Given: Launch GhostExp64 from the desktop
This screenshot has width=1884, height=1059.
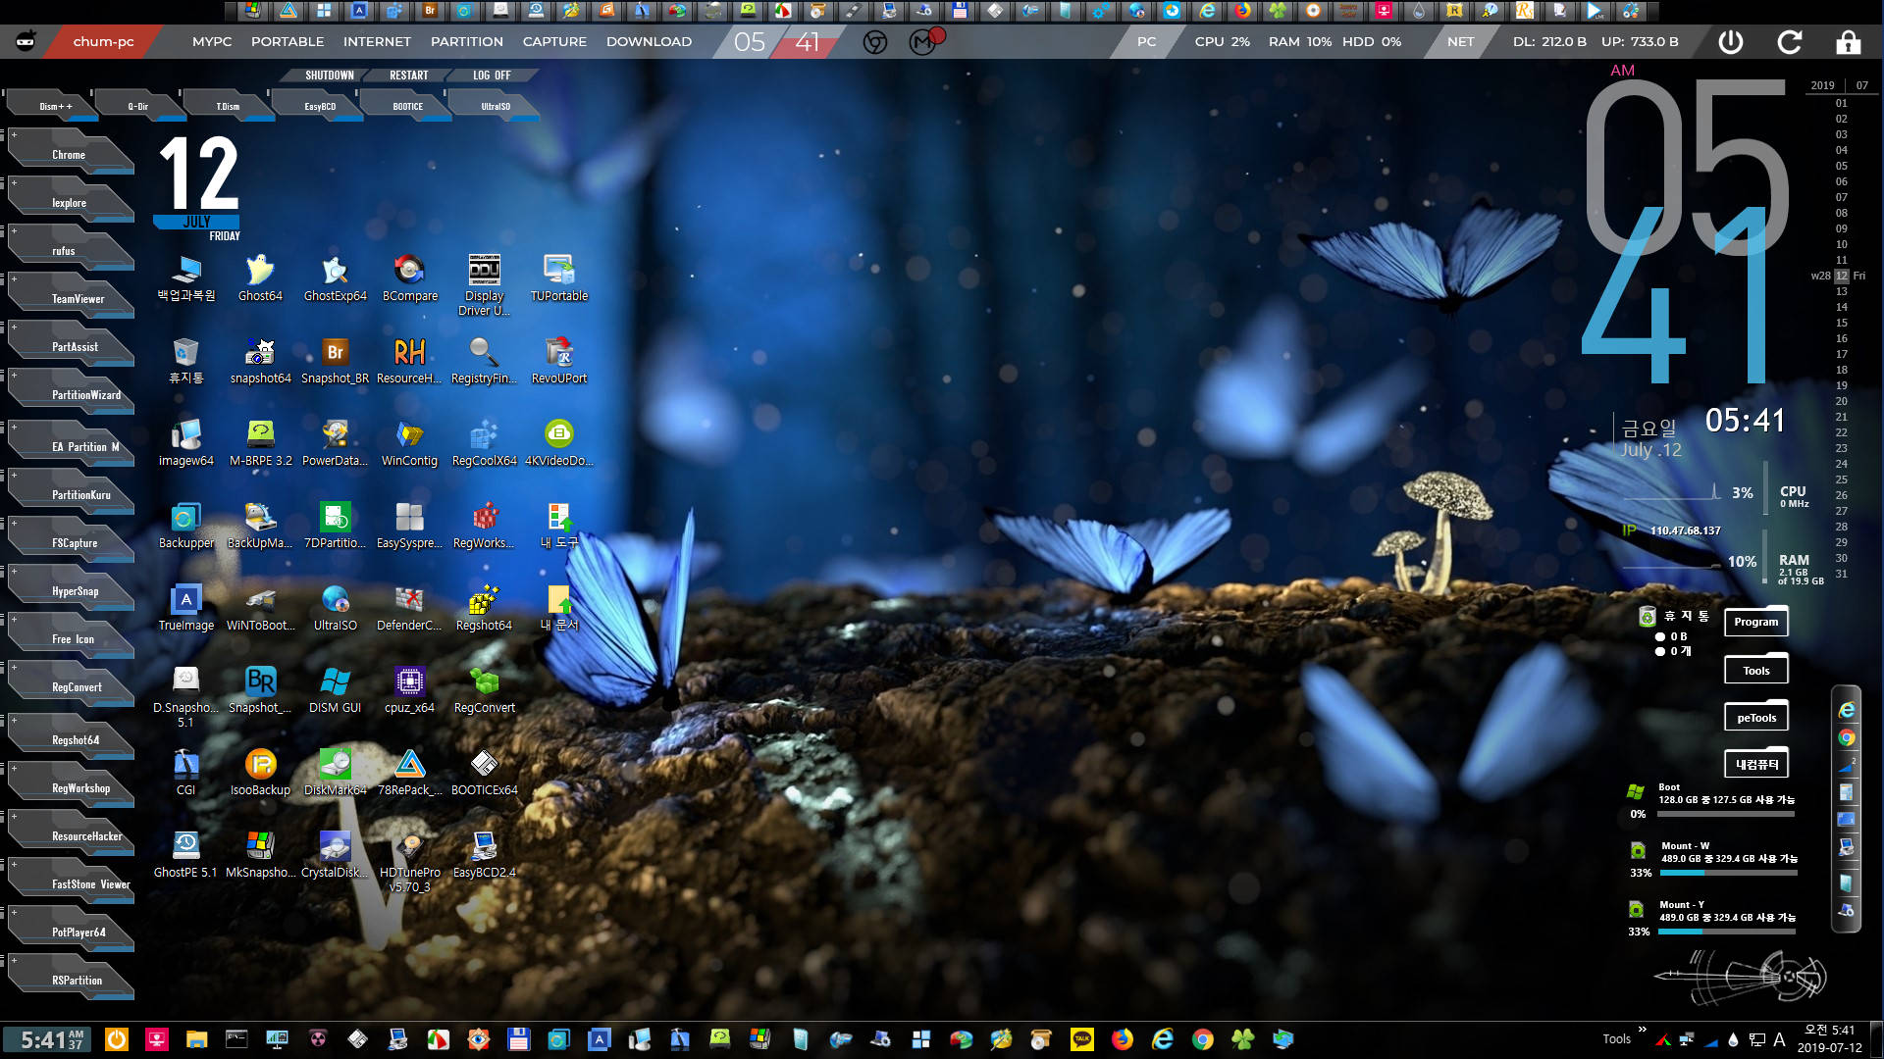Looking at the screenshot, I should pos(335,278).
